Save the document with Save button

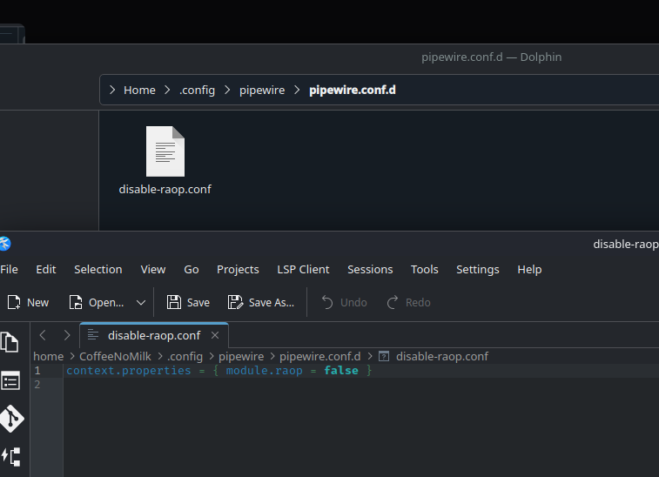click(x=188, y=302)
